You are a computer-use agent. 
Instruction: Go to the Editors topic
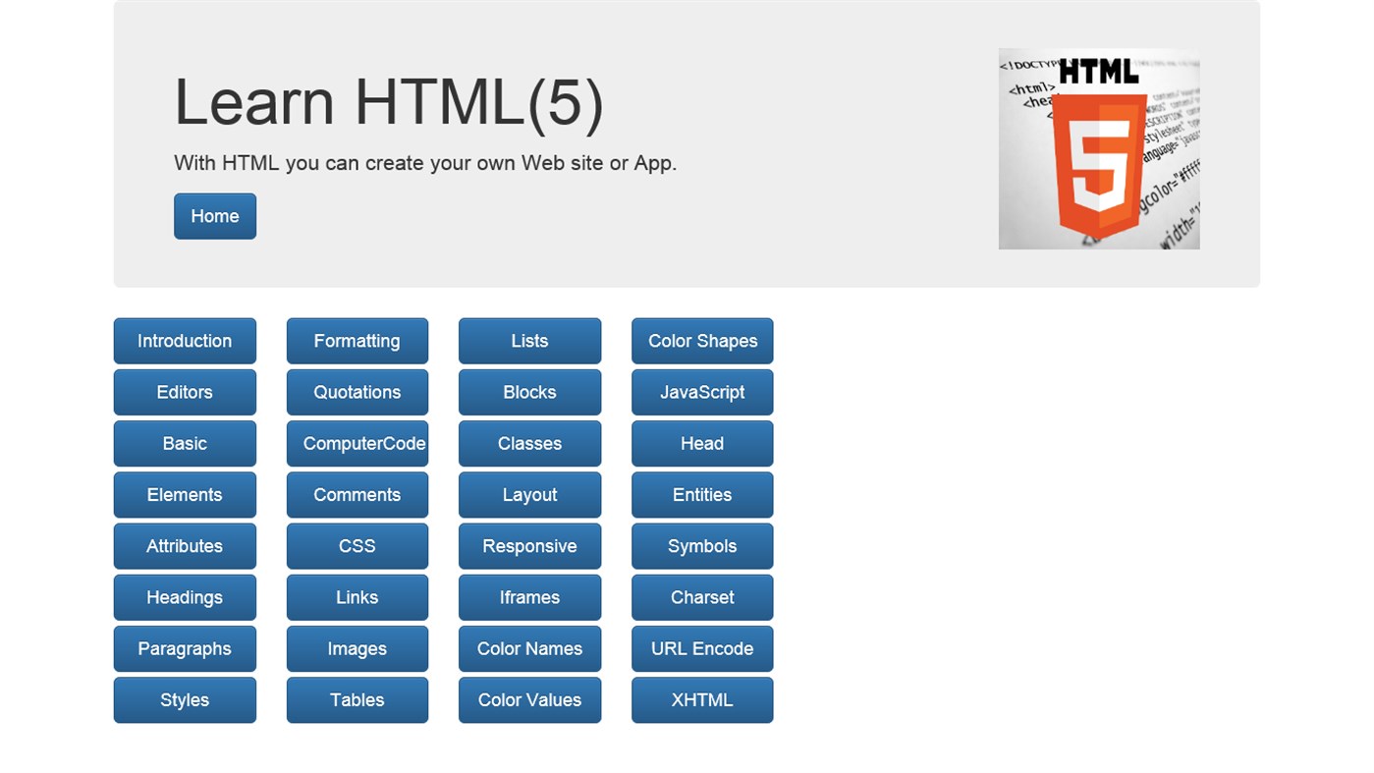(x=185, y=392)
